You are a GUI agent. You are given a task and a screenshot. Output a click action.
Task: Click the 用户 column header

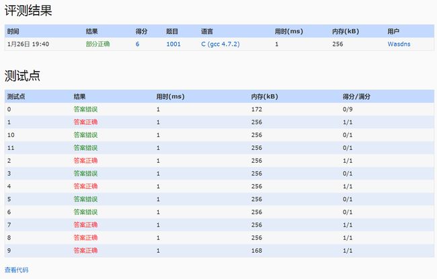click(x=393, y=31)
